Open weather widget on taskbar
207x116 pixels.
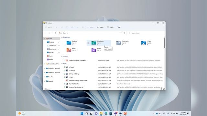pos(22,113)
